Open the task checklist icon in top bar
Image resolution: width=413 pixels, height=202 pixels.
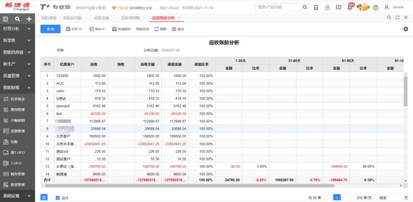pyautogui.click(x=327, y=8)
